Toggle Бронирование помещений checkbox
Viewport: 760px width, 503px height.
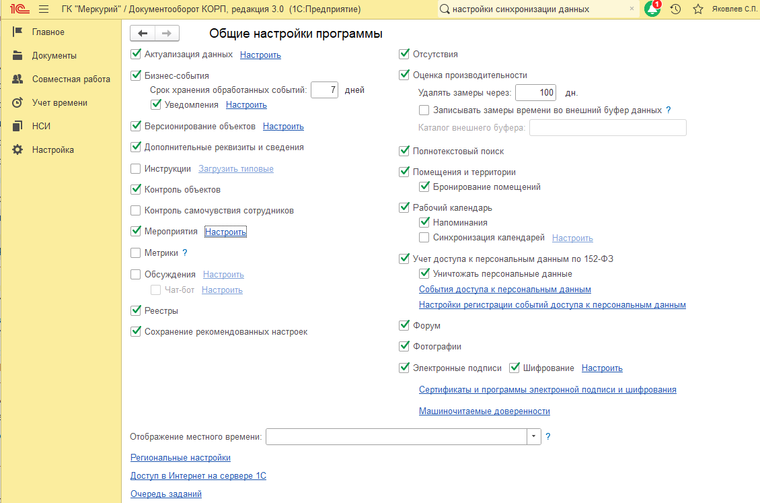[424, 187]
